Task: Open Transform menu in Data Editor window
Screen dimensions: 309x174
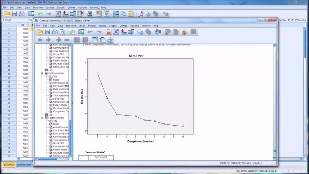Action: tap(38, 8)
